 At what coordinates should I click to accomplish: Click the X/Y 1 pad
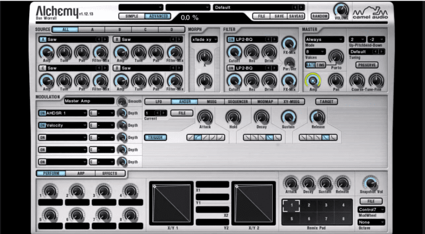click(x=171, y=203)
